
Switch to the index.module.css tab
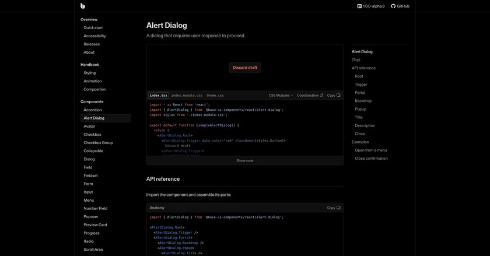187,95
